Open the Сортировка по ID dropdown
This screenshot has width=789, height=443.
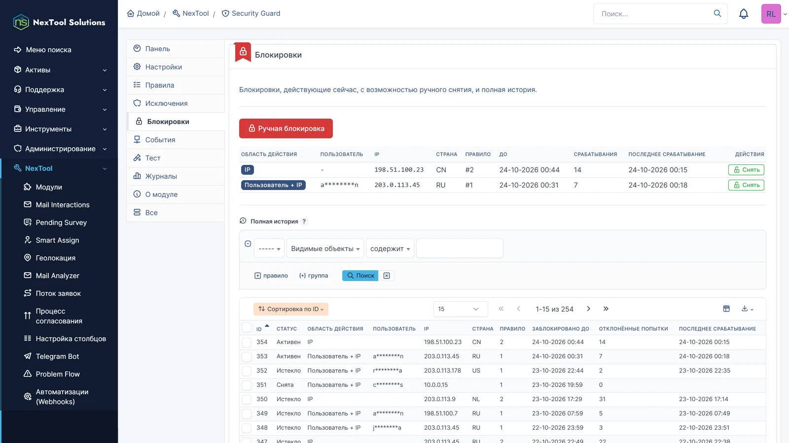291,309
